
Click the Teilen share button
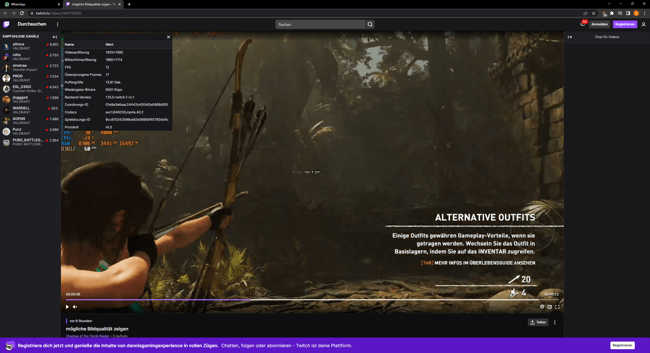click(x=538, y=322)
